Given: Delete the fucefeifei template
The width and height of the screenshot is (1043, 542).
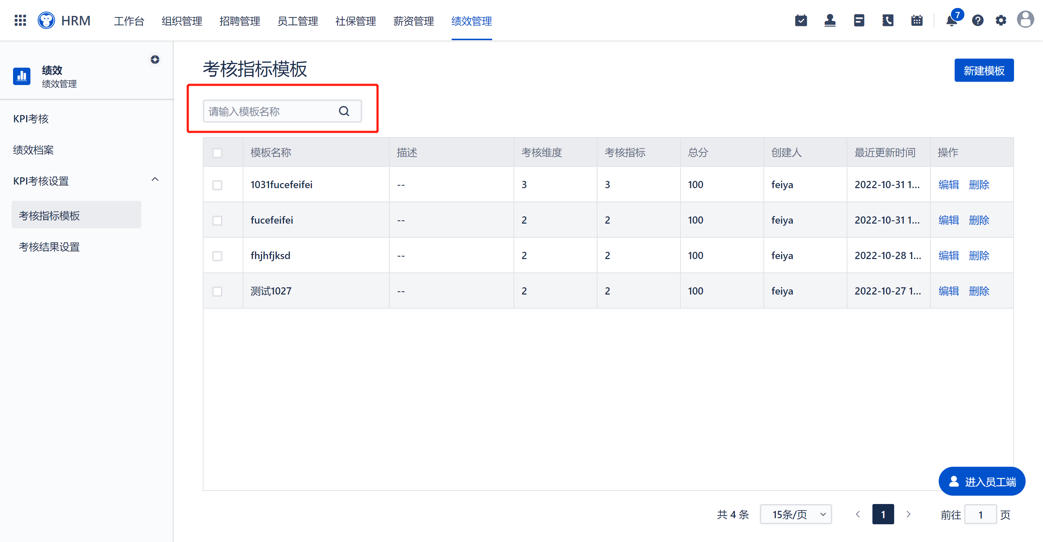Looking at the screenshot, I should pos(979,220).
